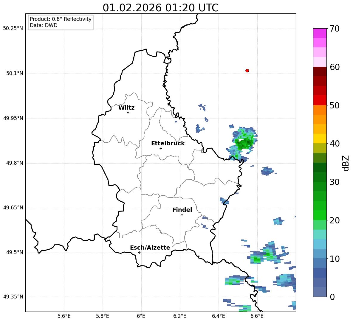The width and height of the screenshot is (353, 322).
Task: Pick the dark maroon colorbar swatch below 60
Action: [x=320, y=71]
